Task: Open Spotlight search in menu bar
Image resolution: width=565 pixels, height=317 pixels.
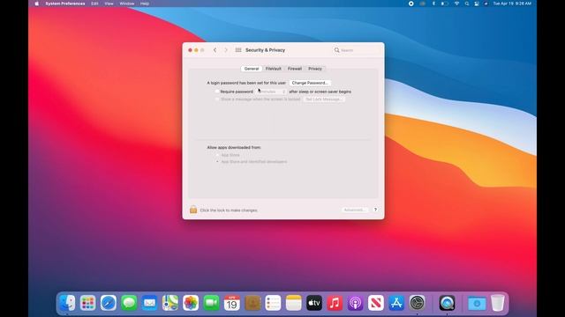Action: (467, 4)
